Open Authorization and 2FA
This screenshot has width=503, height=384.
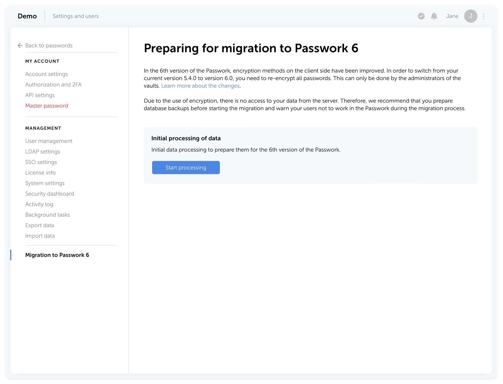(x=53, y=84)
